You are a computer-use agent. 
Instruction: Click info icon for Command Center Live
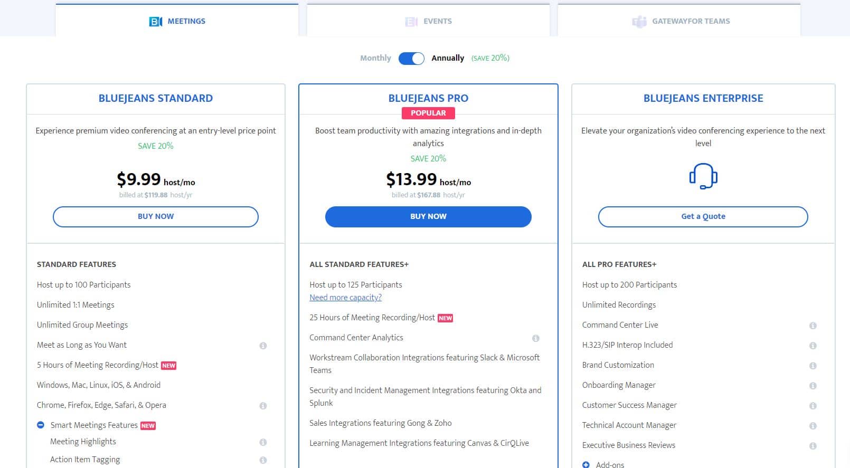(813, 326)
